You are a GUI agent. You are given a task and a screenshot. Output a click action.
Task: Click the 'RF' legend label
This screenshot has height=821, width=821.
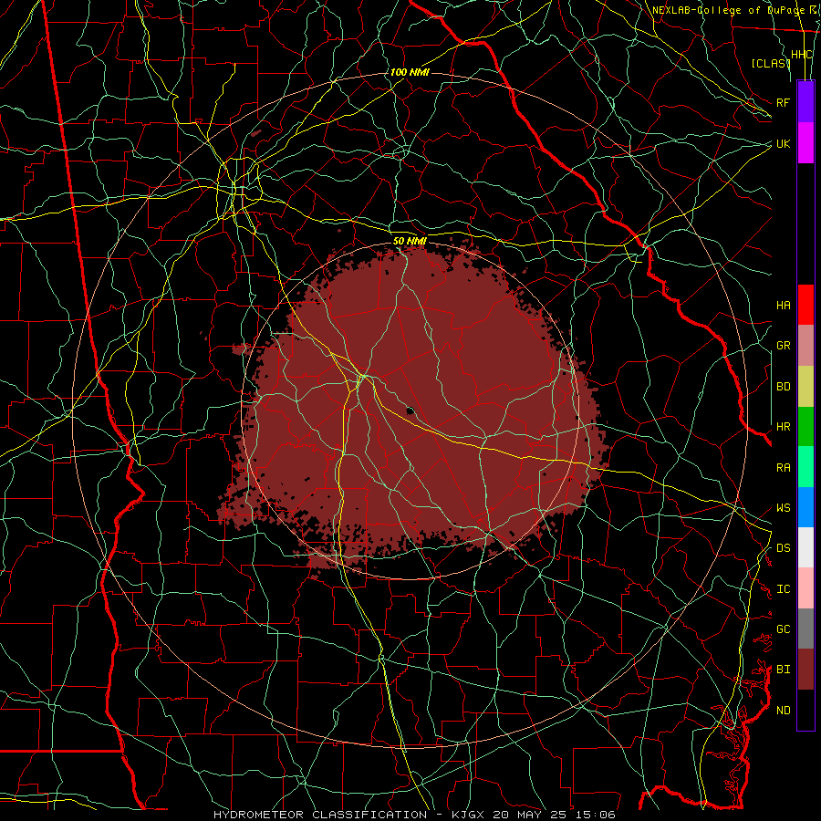(783, 102)
